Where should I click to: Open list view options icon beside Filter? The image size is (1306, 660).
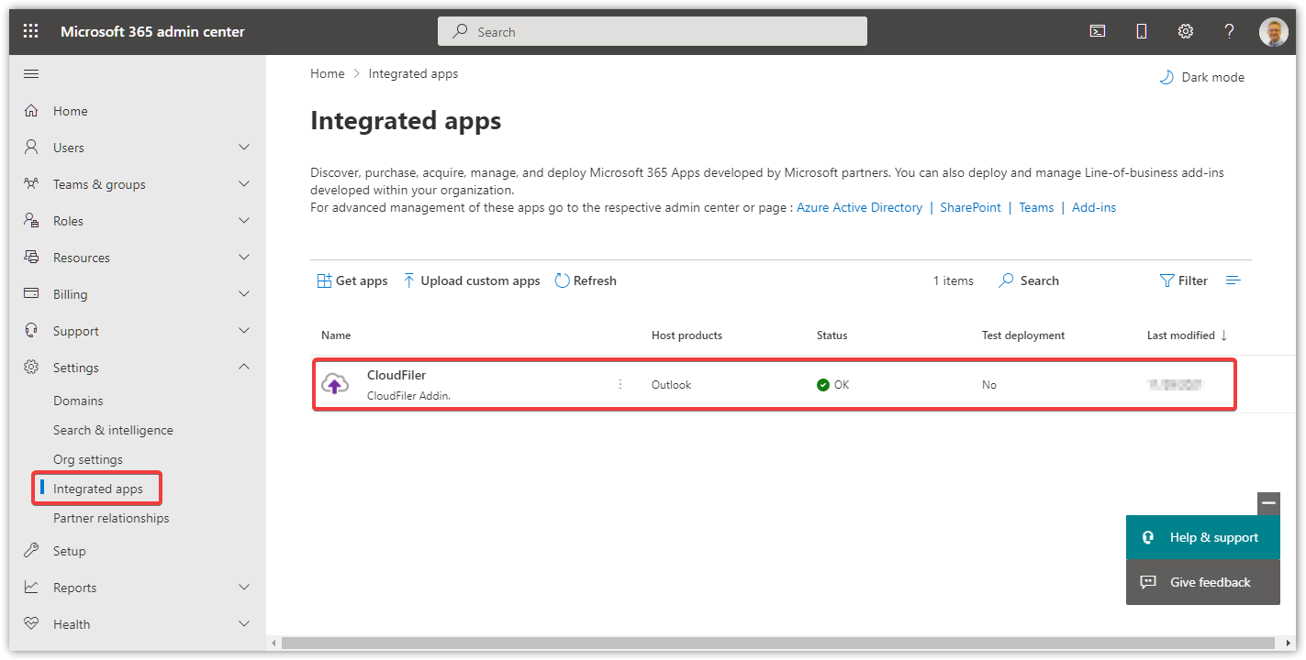point(1233,280)
